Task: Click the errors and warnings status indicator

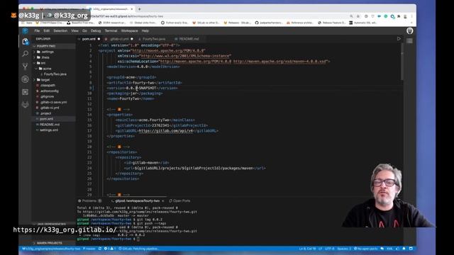Action: (110, 249)
